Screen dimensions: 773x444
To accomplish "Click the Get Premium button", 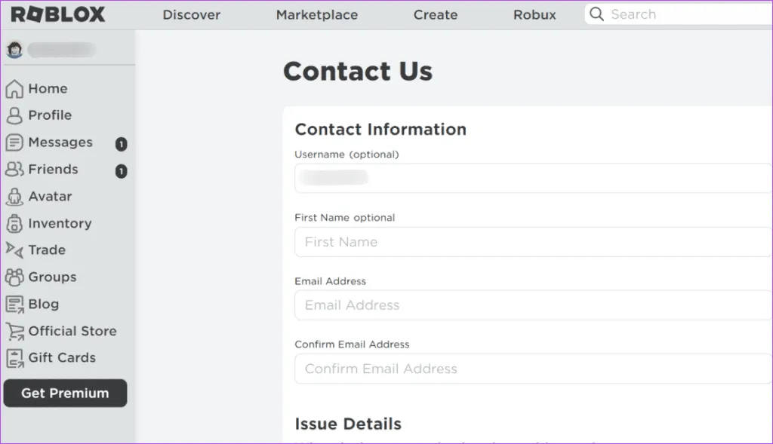I will 65,393.
